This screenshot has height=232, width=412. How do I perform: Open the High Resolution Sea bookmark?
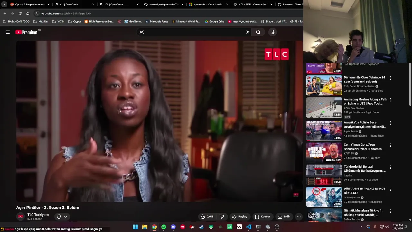99,22
